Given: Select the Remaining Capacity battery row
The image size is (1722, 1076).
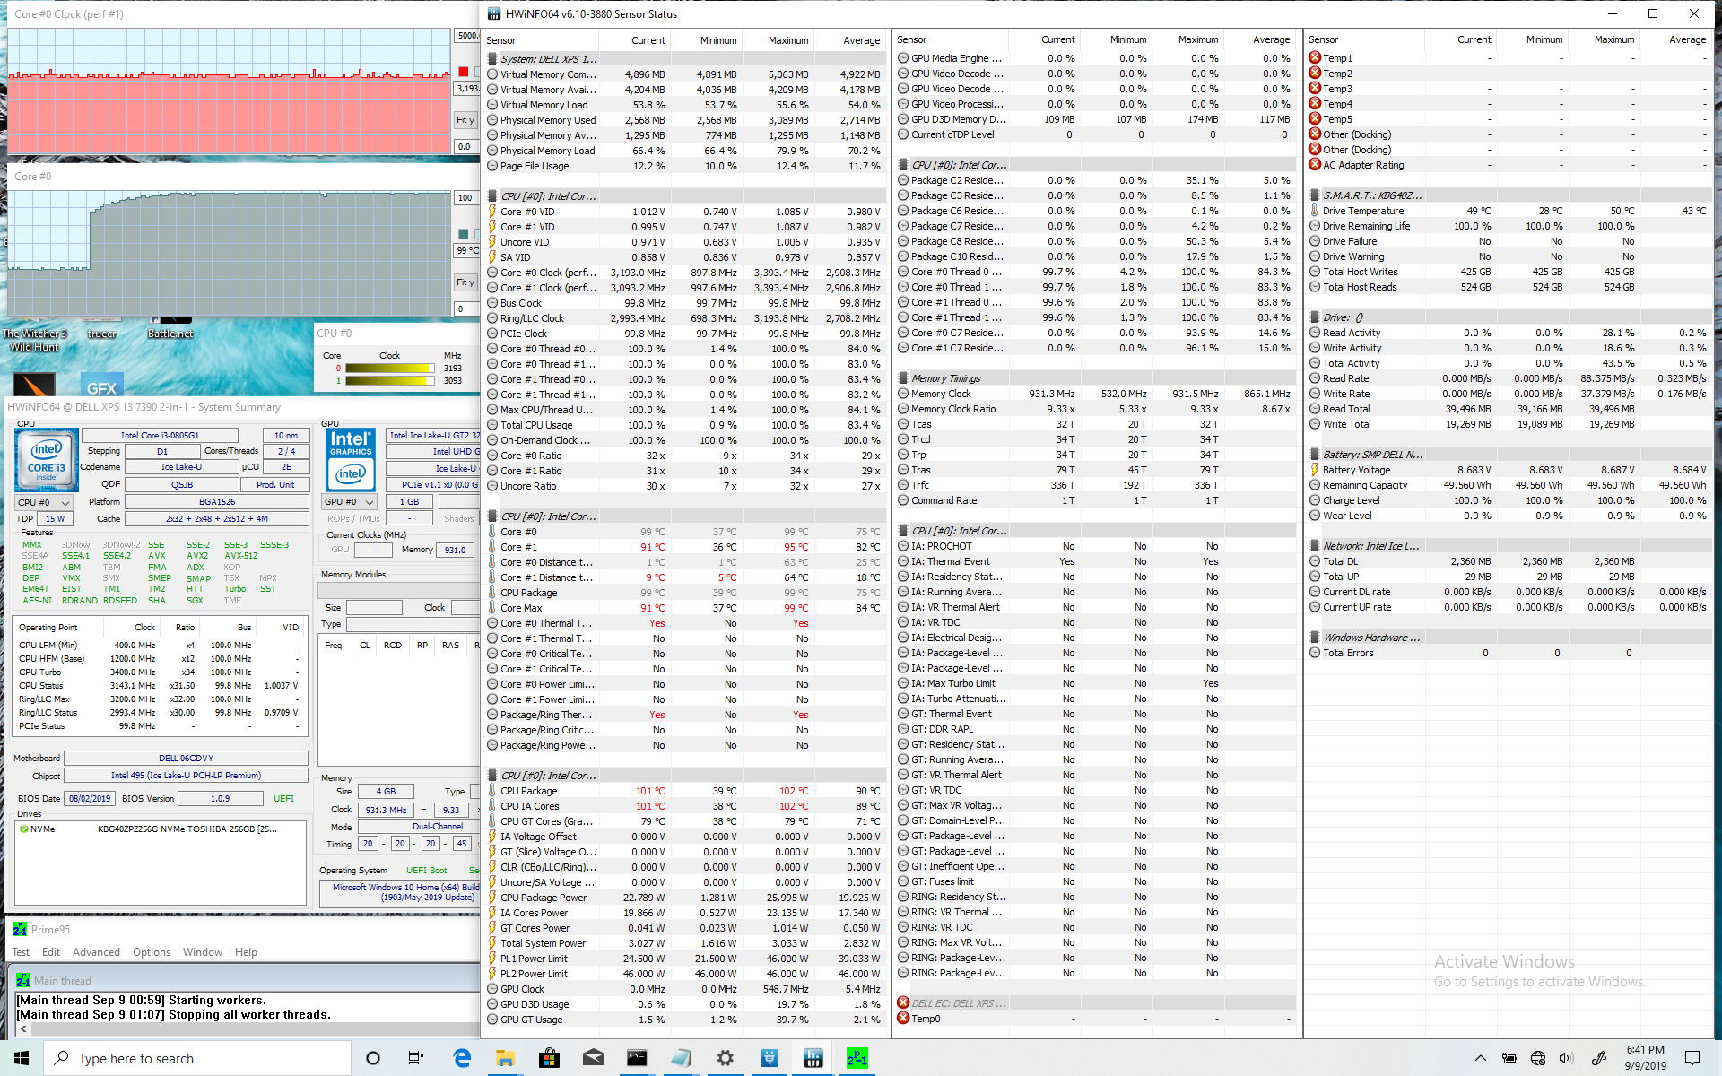Looking at the screenshot, I should [1508, 485].
